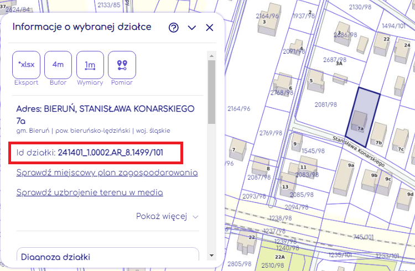The width and height of the screenshot is (415, 271).
Task: Select the parcel ID text 241401_1.0002.AR_8.1499/101
Action: coord(110,153)
